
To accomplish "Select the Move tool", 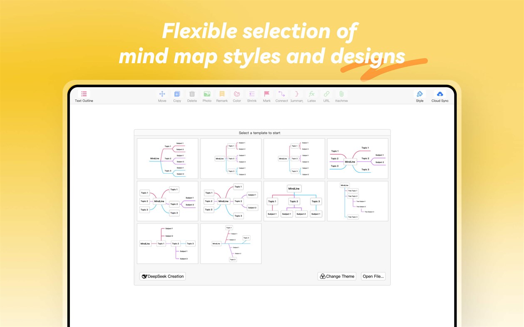I will (162, 94).
